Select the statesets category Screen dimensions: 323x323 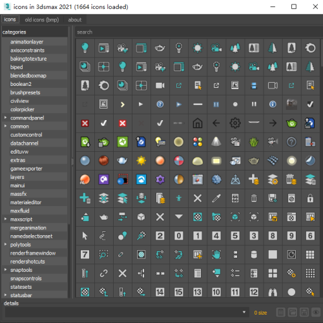coord(21,287)
